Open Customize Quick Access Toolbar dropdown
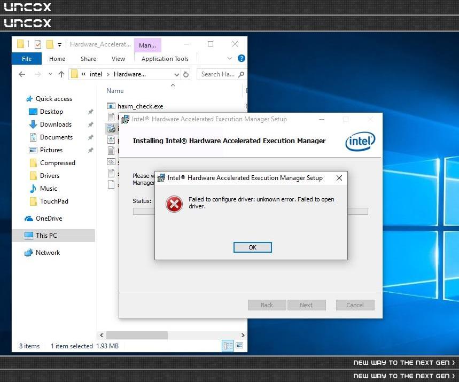This screenshot has width=459, height=382. point(59,45)
